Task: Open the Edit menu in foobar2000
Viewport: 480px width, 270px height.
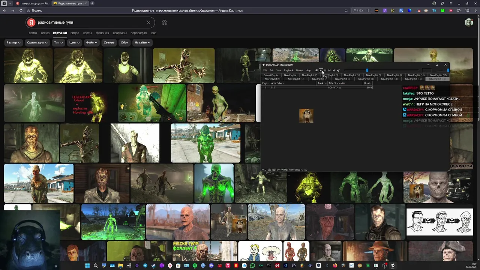Action: point(271,70)
